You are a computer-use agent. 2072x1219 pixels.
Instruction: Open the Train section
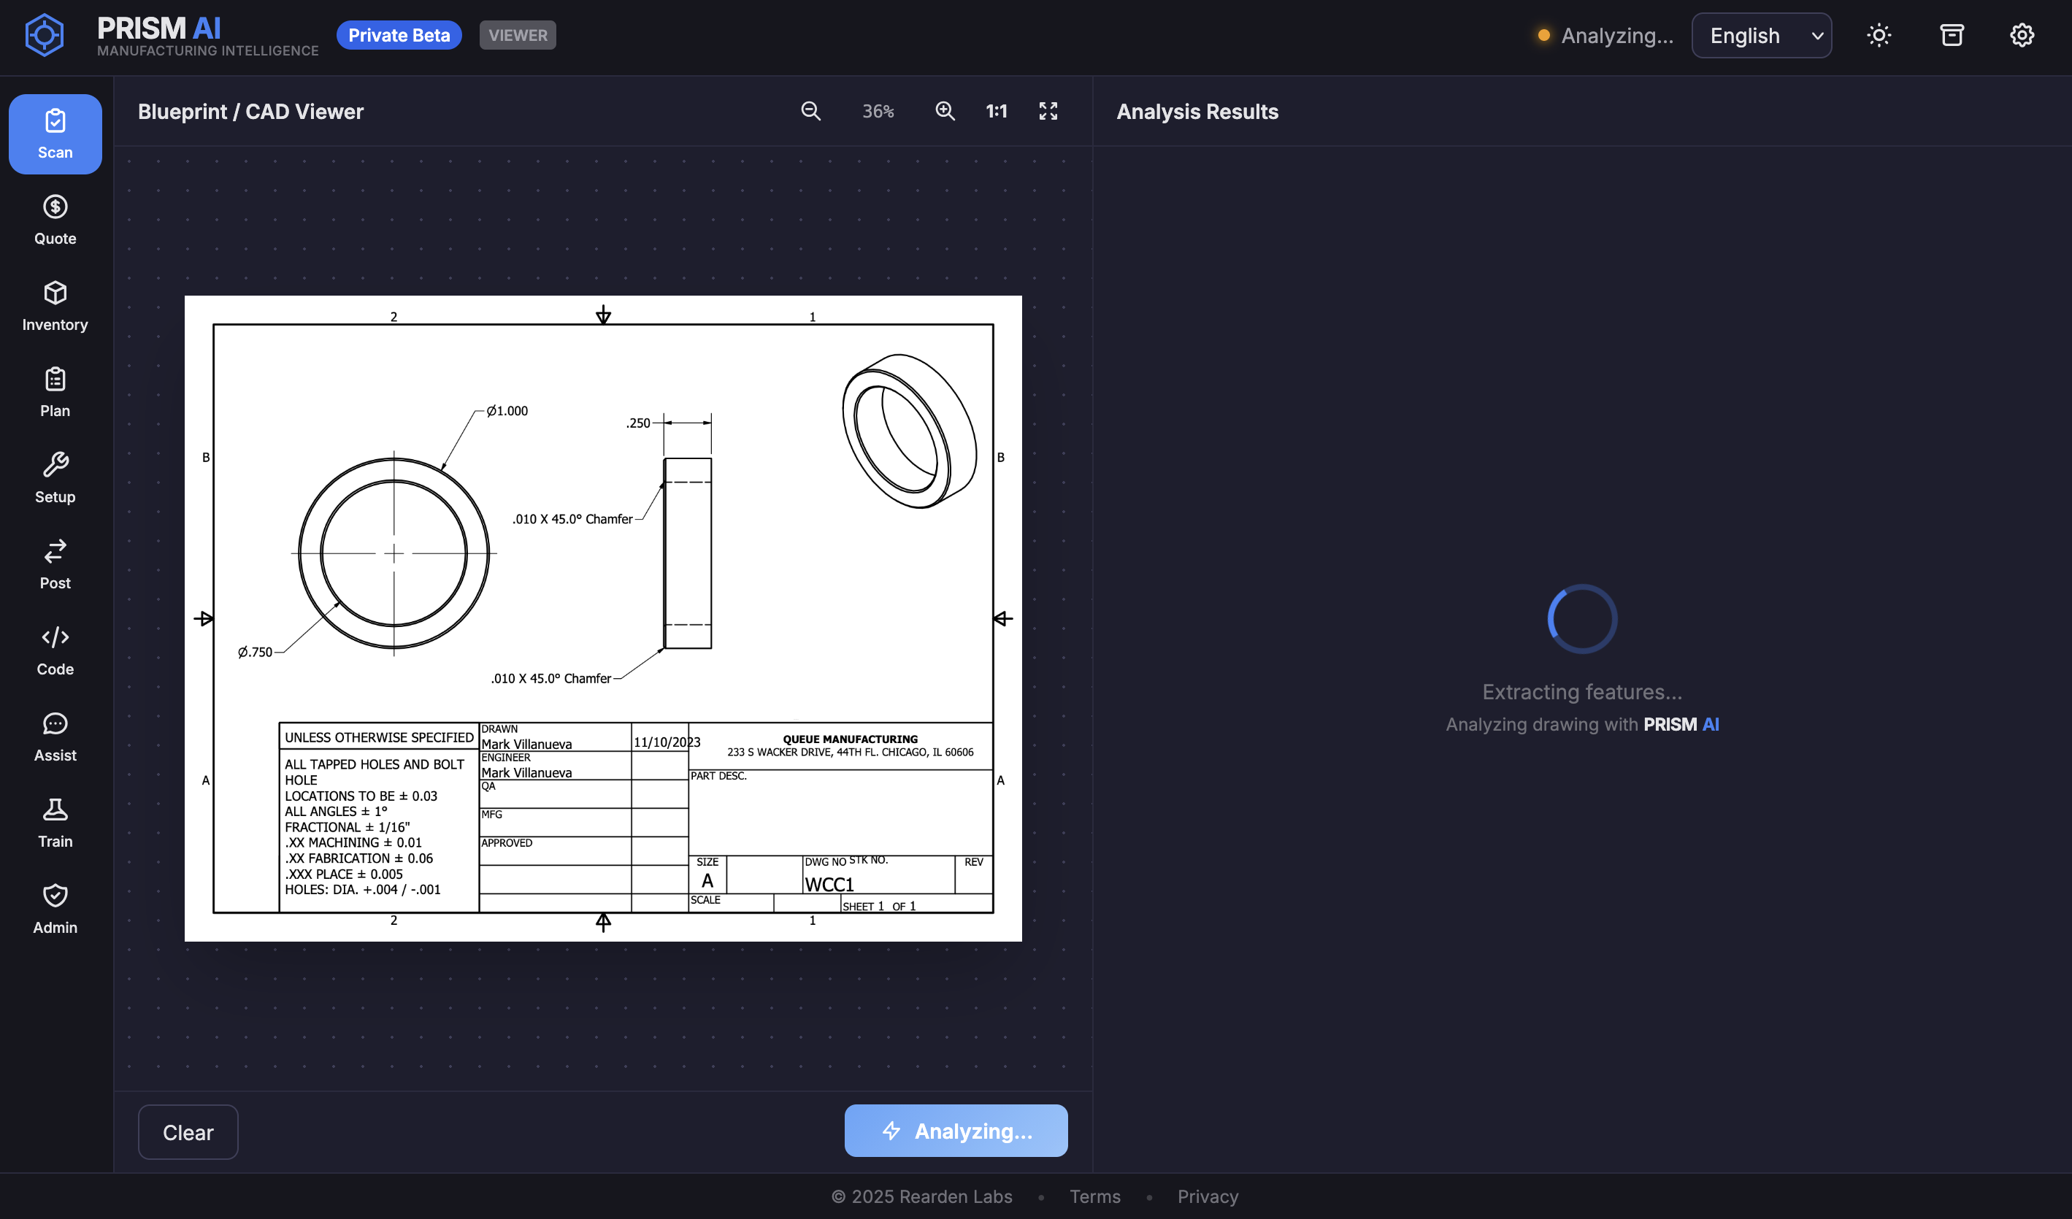55,823
